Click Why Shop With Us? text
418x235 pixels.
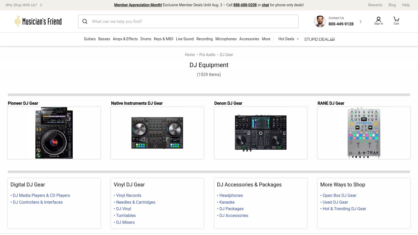coord(21,5)
